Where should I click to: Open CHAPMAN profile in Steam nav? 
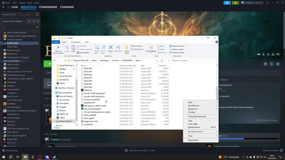pos(67,7)
